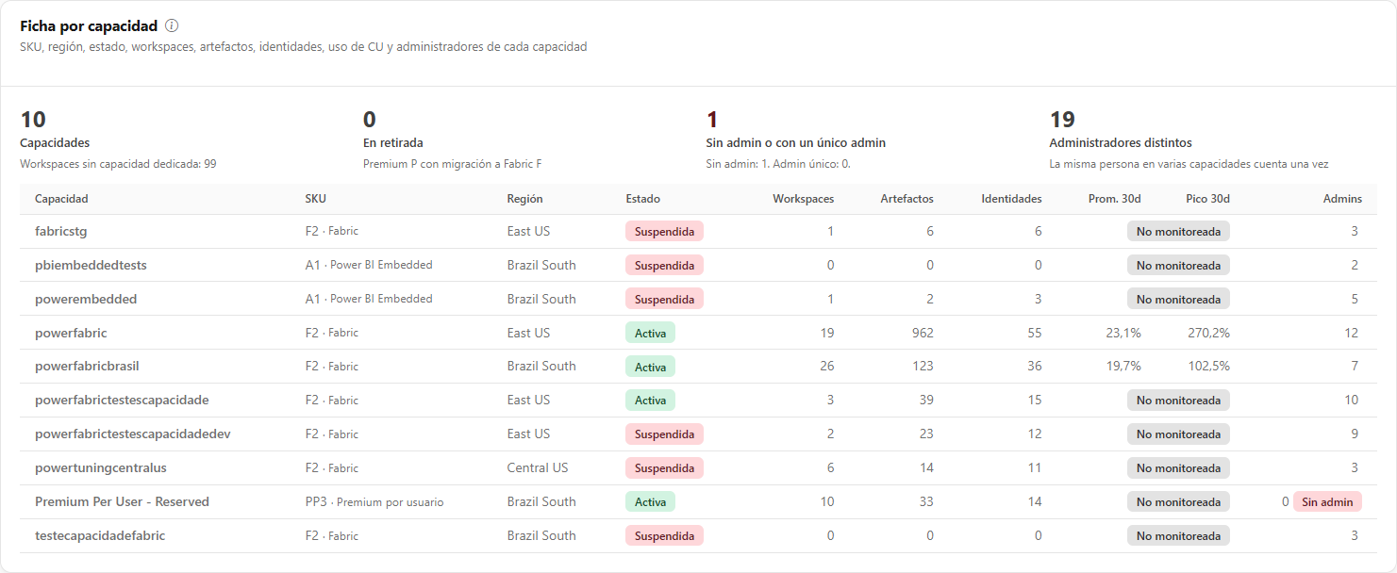Click the Capacidad column header

pos(61,199)
